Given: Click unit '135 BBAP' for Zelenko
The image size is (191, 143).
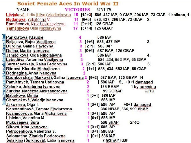Looking at the screenshot, I should 109,87.
